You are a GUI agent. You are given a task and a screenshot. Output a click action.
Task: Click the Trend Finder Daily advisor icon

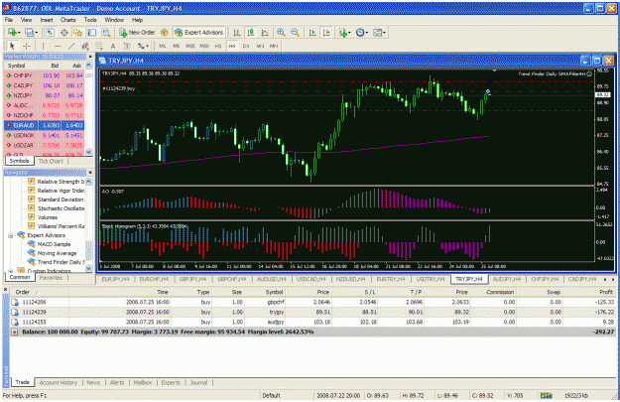click(31, 262)
